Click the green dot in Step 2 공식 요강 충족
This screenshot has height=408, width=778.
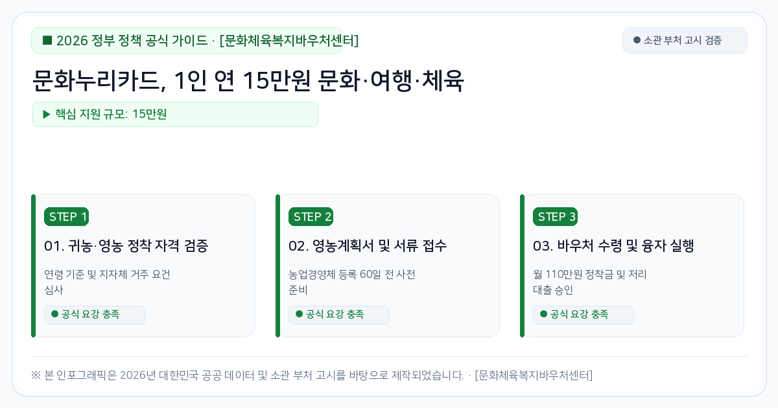point(299,314)
